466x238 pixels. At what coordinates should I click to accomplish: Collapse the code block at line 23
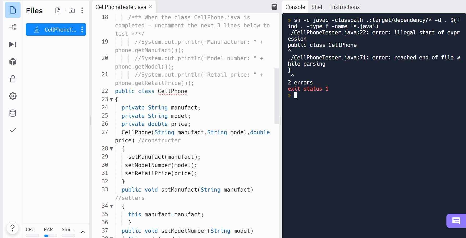tap(112, 99)
